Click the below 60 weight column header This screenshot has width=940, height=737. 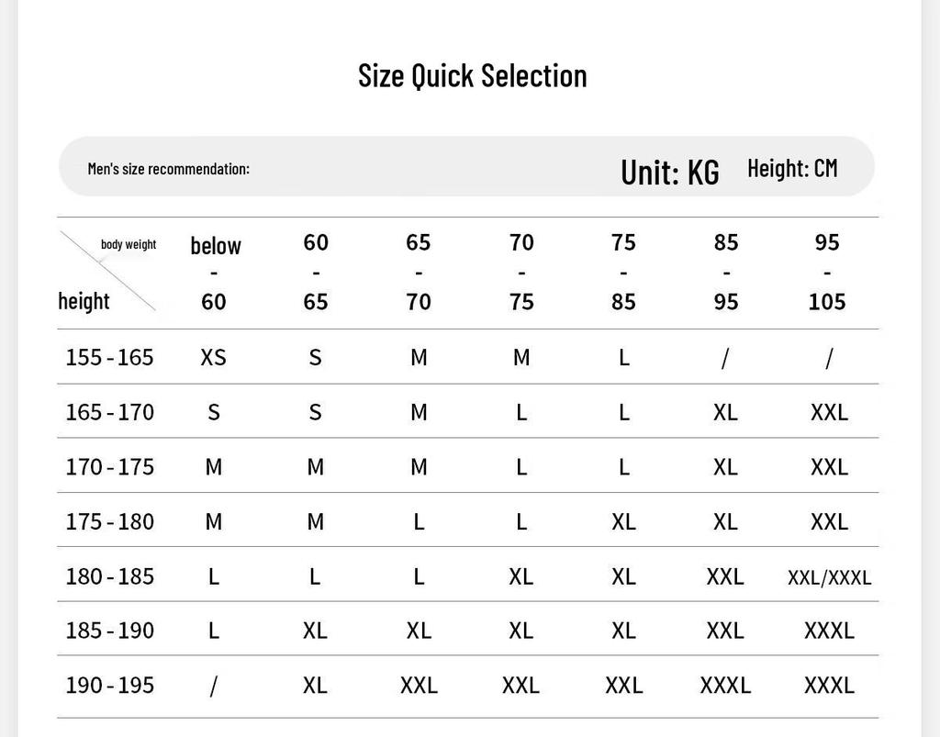pyautogui.click(x=215, y=274)
